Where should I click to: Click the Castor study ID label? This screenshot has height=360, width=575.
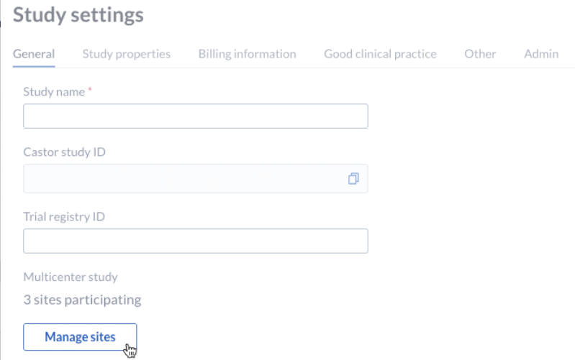(64, 152)
